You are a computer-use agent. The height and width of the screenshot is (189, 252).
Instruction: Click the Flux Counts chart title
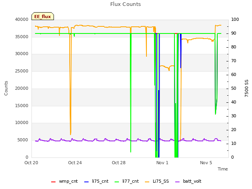click(x=126, y=4)
